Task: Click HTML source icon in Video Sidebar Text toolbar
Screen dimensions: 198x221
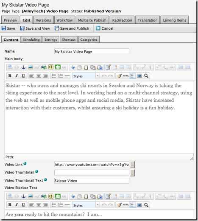Action: [126, 205]
